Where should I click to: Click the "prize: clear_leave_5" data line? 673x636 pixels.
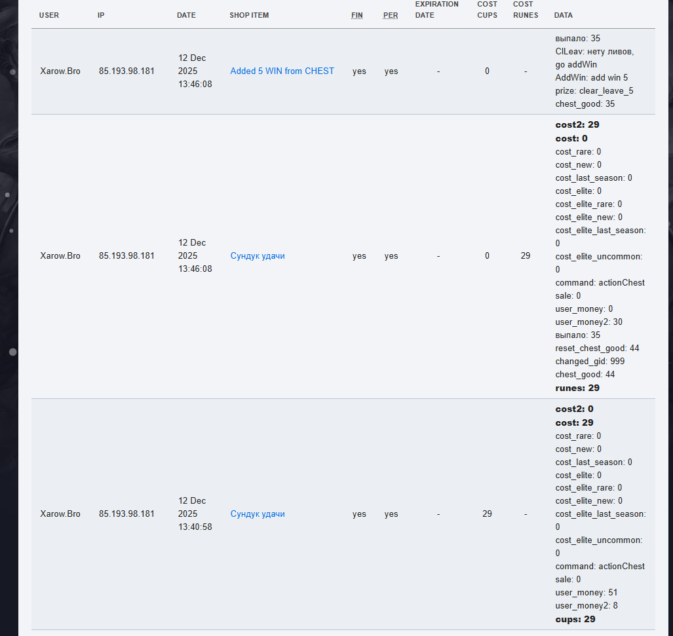click(594, 90)
